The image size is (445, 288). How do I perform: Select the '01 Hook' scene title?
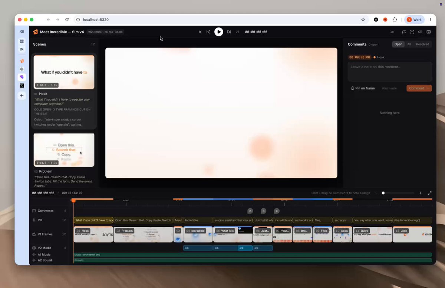click(x=41, y=94)
